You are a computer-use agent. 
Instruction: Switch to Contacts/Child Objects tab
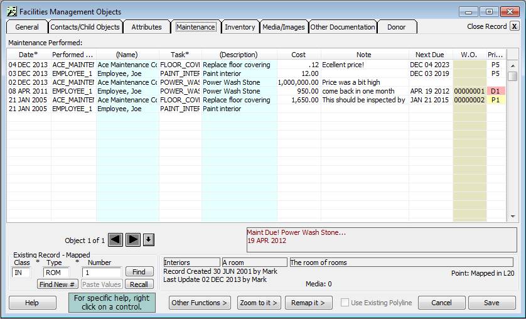85,27
